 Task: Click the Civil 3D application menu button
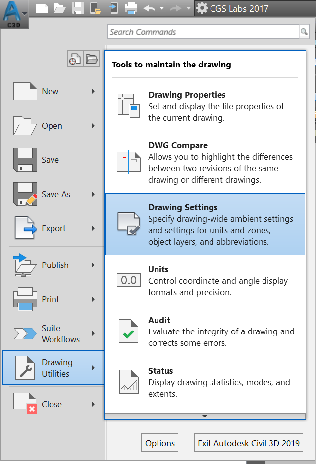(x=14, y=14)
